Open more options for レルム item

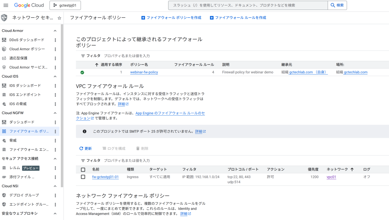(x=55, y=168)
